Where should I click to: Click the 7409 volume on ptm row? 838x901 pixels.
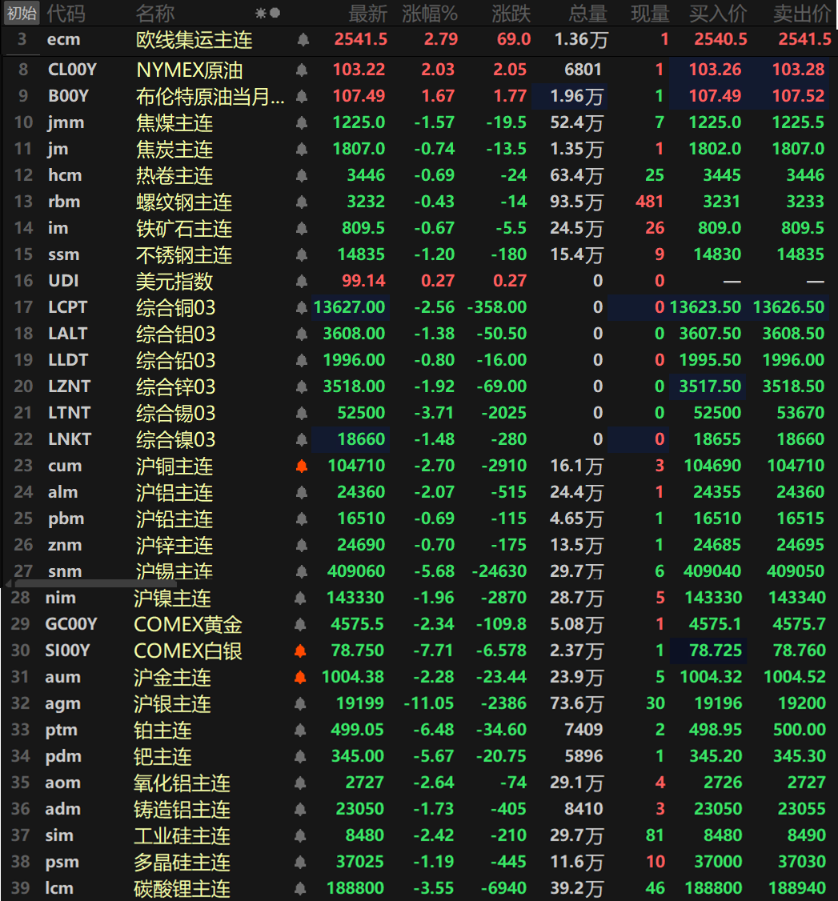pyautogui.click(x=583, y=731)
